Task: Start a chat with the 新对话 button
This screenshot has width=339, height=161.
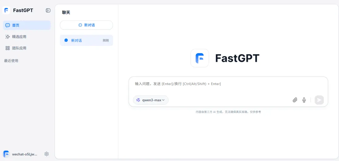Action: pyautogui.click(x=87, y=25)
